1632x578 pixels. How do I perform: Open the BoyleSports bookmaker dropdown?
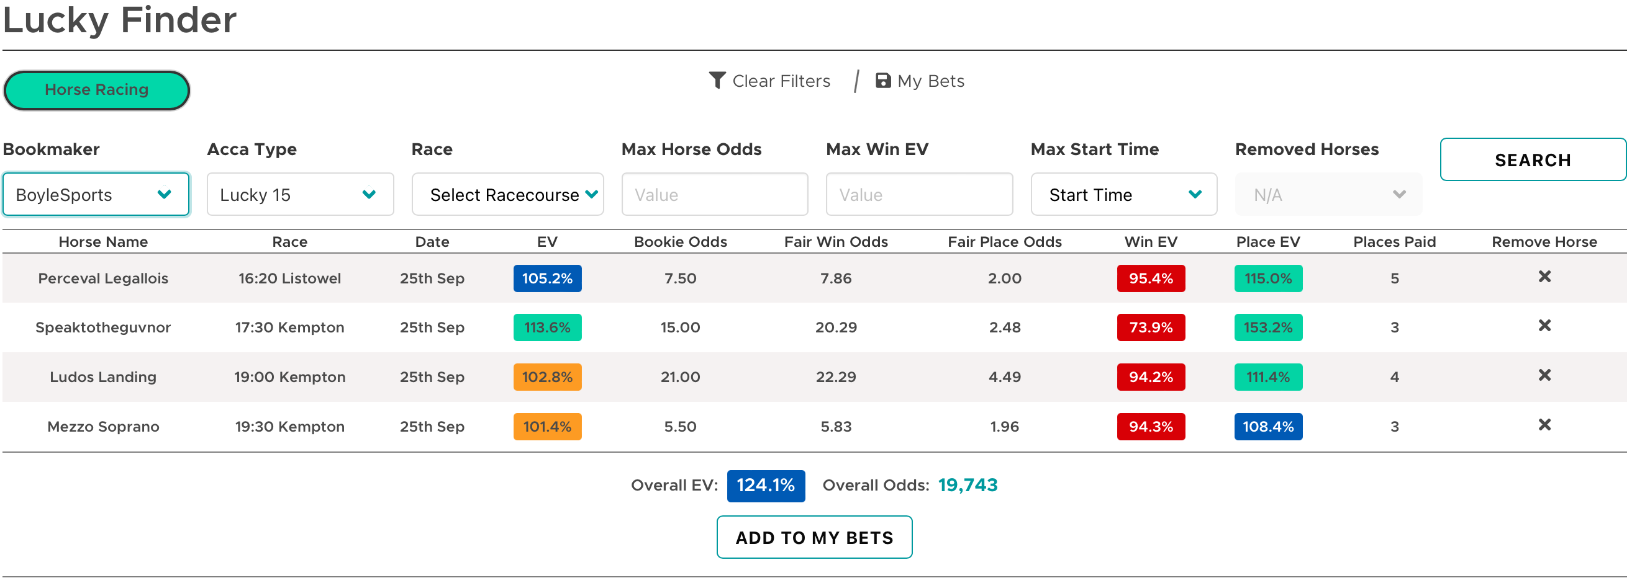(96, 194)
